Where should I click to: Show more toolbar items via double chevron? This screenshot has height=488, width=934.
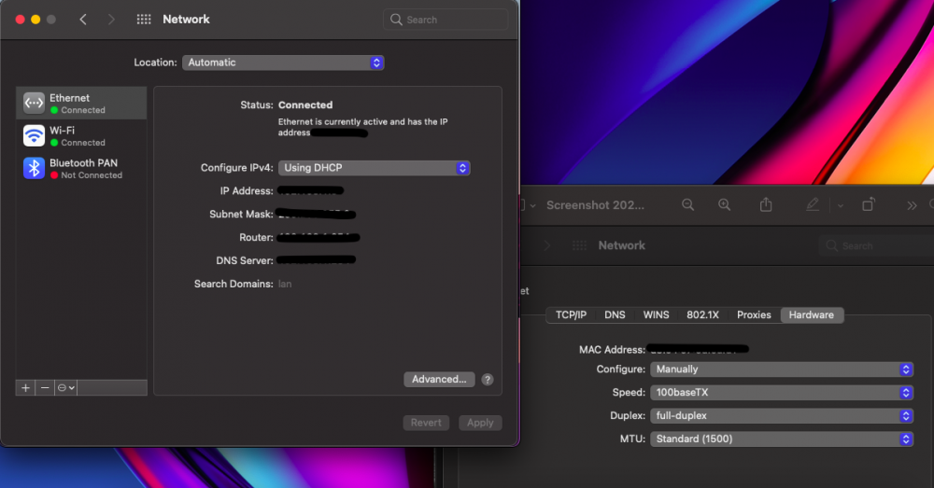[x=912, y=206]
